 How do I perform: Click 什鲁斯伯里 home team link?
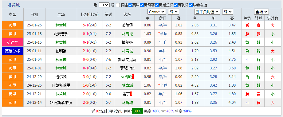tap(61, 85)
